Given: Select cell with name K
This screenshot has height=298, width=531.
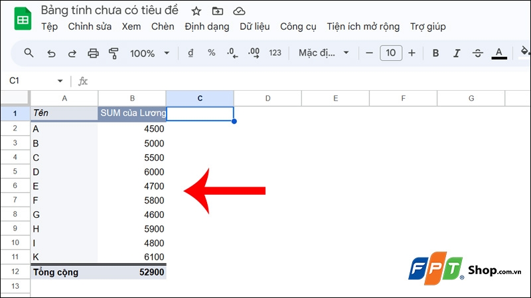Looking at the screenshot, I should (x=64, y=257).
